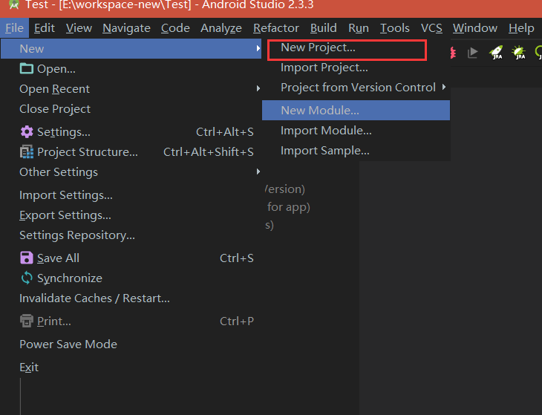Image resolution: width=542 pixels, height=415 pixels.
Task: Select Invalidate Caches / Restart... entry
Action: [x=131, y=298]
